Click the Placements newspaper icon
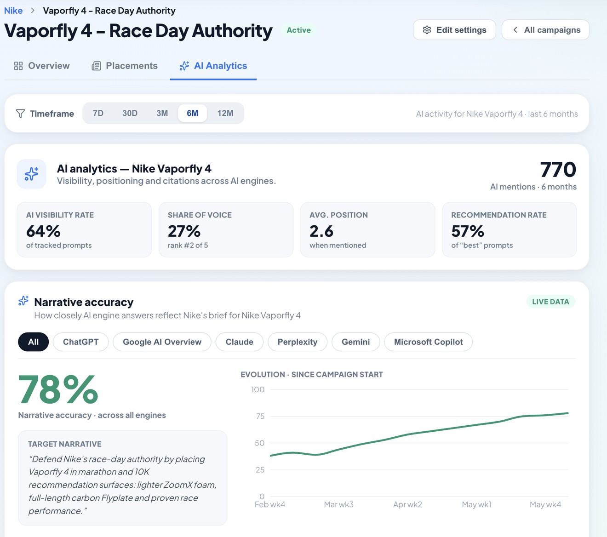Screen dimensions: 607x537 96,66
